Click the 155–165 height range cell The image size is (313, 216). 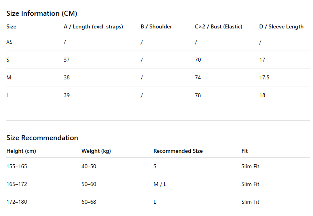coord(17,166)
